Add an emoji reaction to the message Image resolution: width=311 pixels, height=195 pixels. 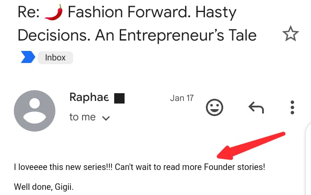point(215,107)
